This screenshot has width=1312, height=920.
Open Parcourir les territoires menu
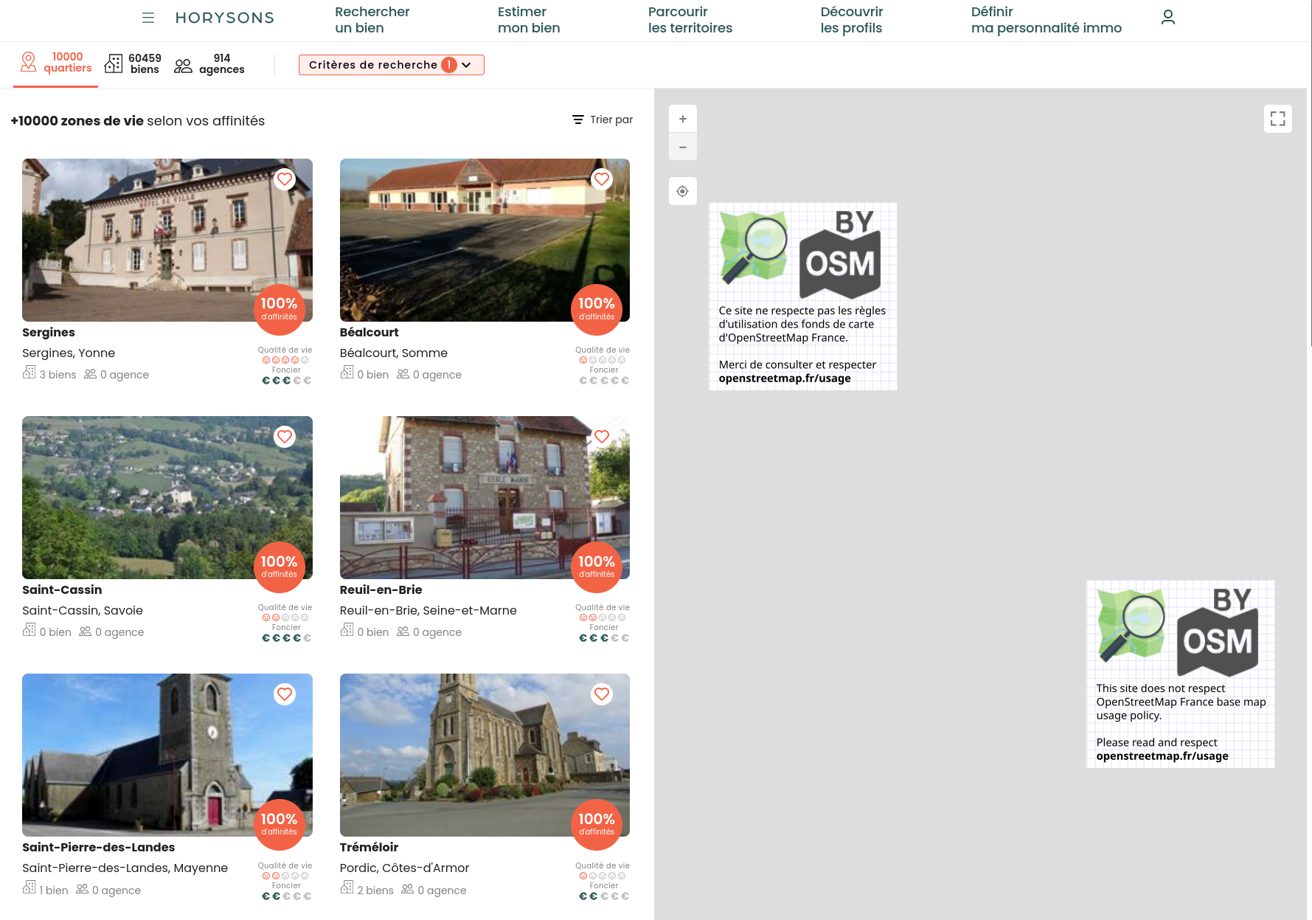click(x=690, y=20)
